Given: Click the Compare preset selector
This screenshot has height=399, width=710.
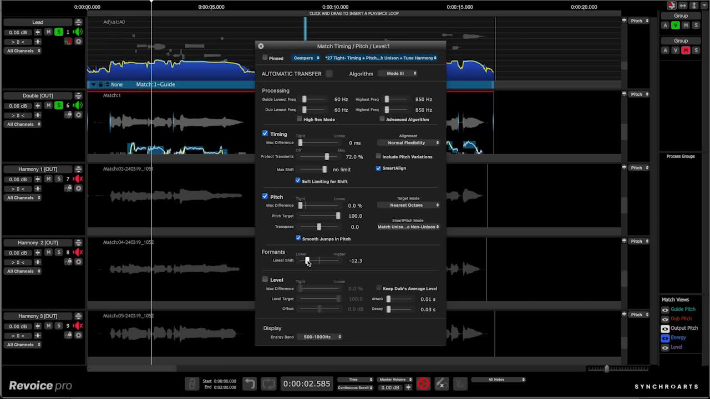Looking at the screenshot, I should (x=306, y=58).
